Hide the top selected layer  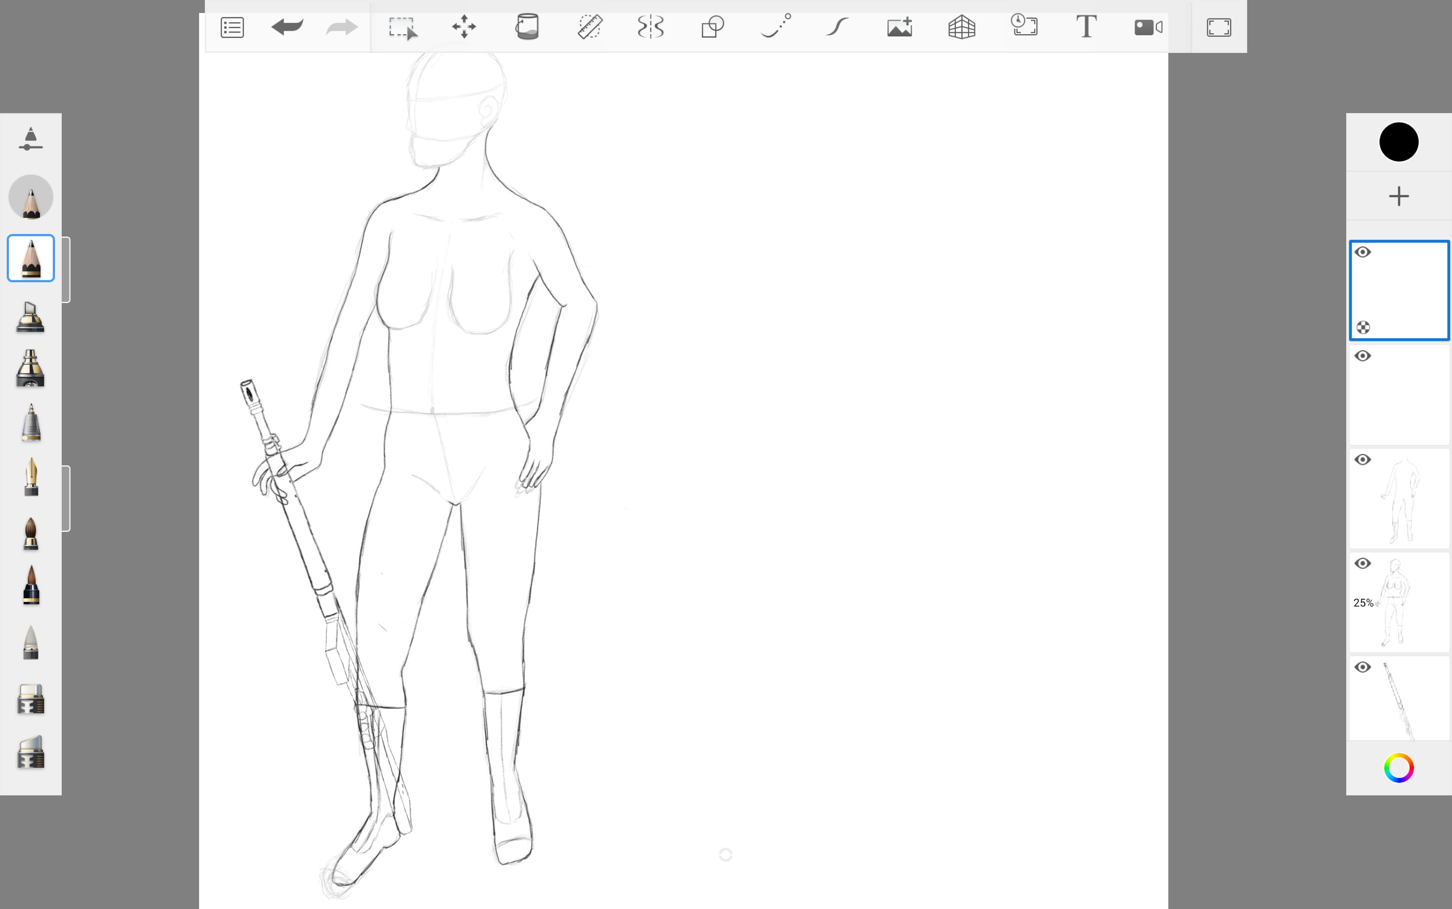[x=1362, y=252]
